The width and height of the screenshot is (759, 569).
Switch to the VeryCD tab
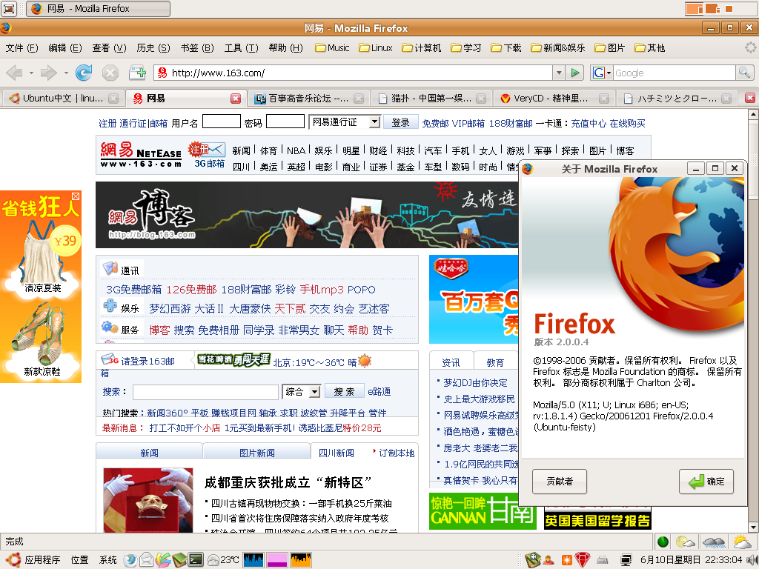point(554,99)
